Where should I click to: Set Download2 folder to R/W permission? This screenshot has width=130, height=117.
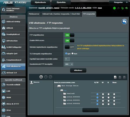point(97,94)
